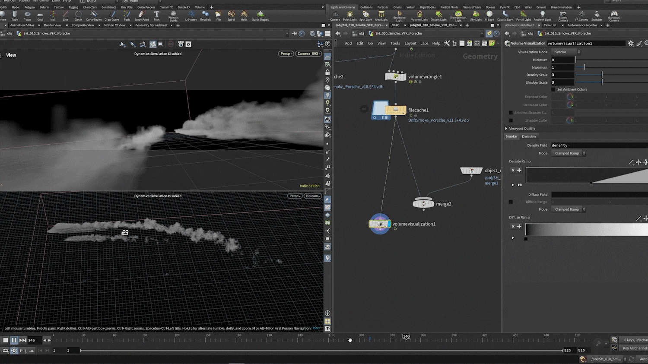
Task: Open the Layout menu in network editor
Action: click(410, 43)
